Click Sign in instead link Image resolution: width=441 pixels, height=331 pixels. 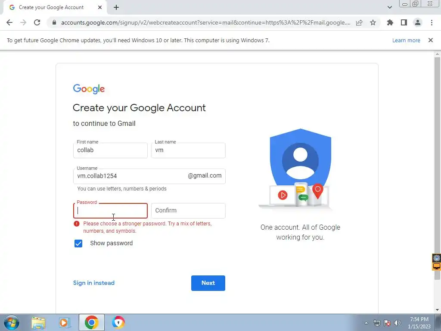pos(93,283)
